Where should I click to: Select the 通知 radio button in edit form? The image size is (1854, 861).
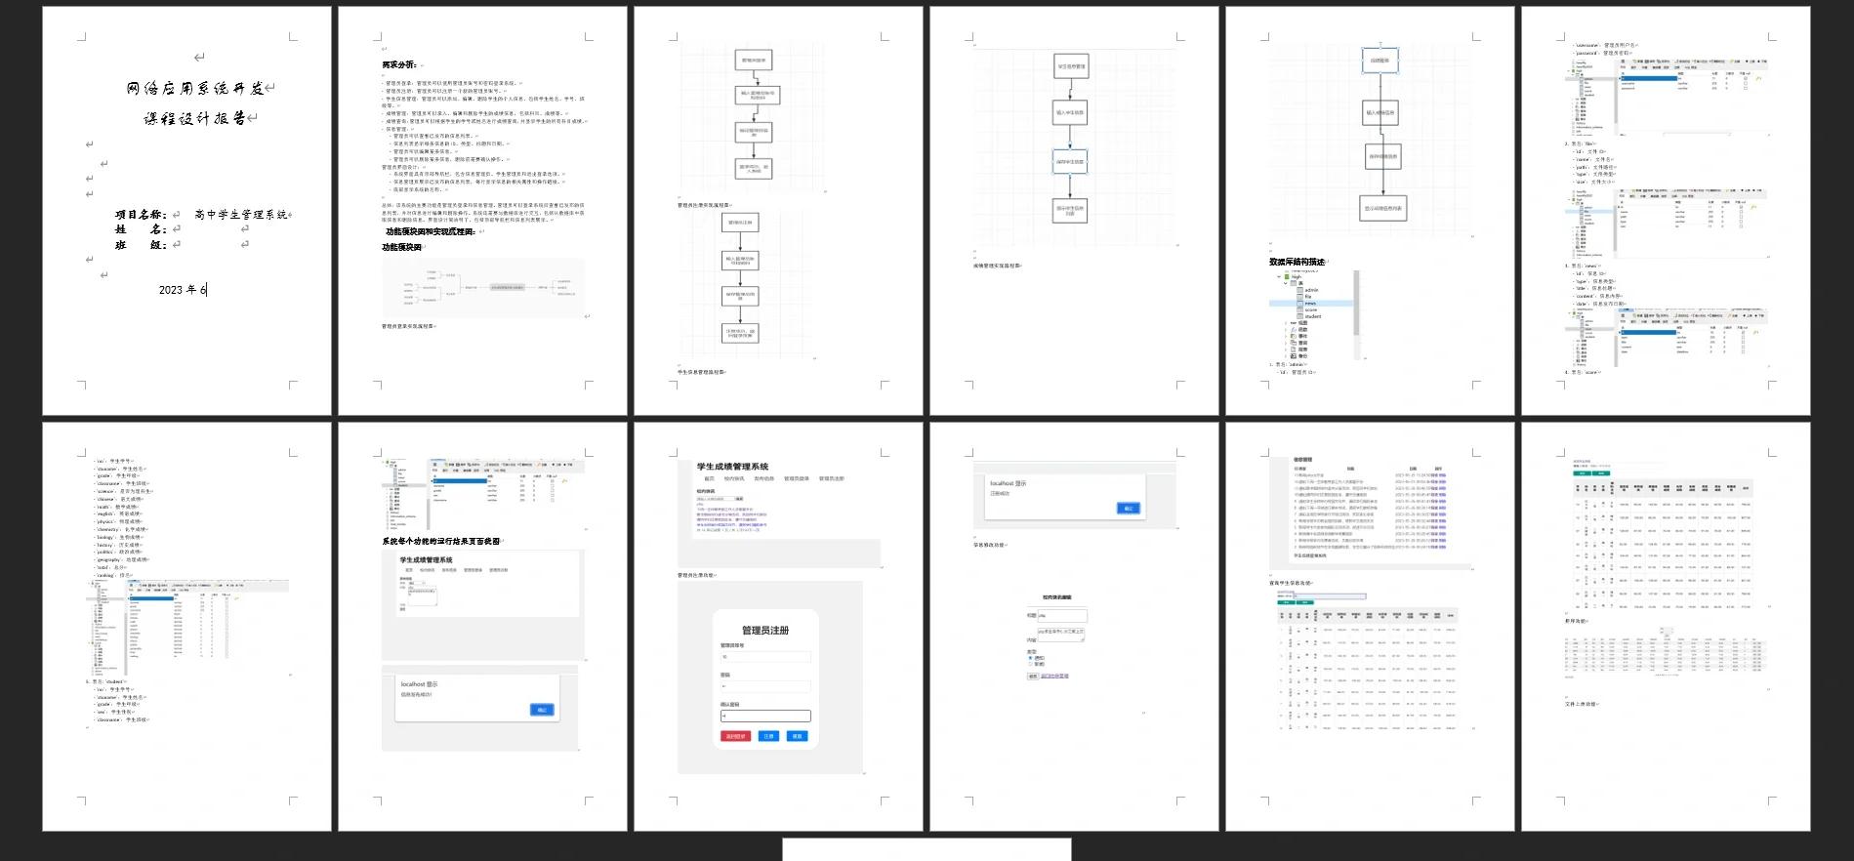[1030, 658]
